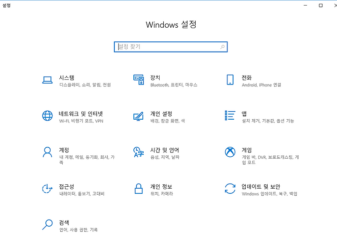Open the 계정 person icon

point(47,153)
